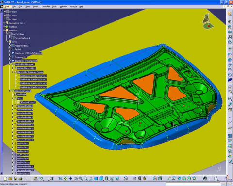Image resolution: width=233 pixels, height=186 pixels.
Task: Expand the Geometrical Set.1 node
Action: click(x=4, y=23)
